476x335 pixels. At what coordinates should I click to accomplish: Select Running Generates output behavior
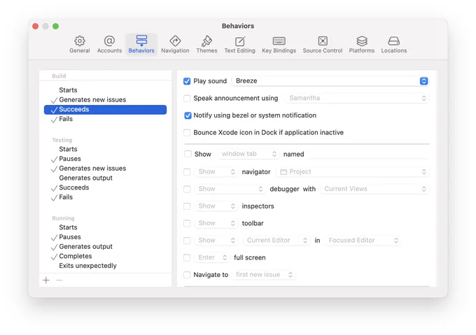pyautogui.click(x=105, y=246)
